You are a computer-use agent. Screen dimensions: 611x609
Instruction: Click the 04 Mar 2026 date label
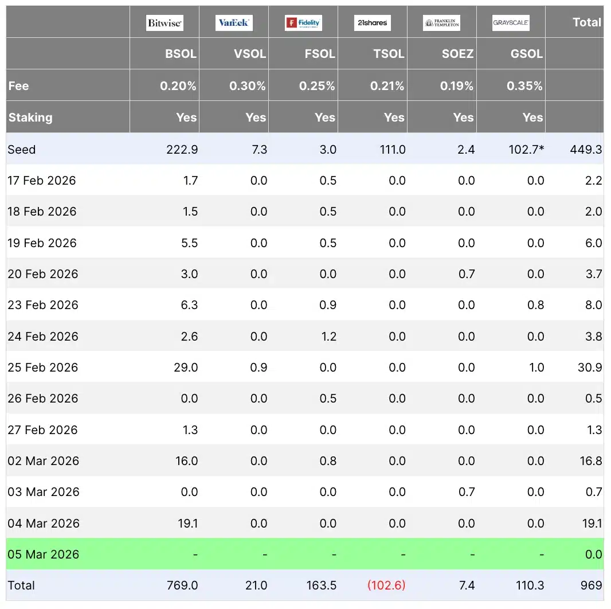44,524
